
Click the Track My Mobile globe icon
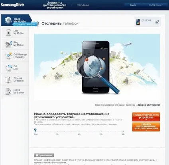pyautogui.click(x=8, y=20)
